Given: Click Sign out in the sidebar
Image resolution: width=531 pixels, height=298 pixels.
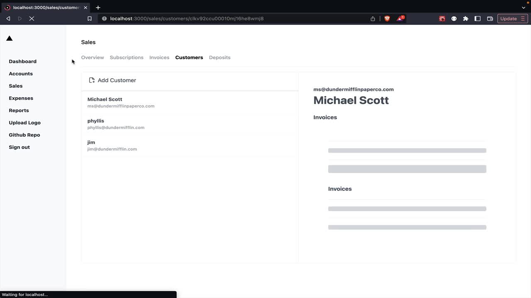Looking at the screenshot, I should pos(19,147).
